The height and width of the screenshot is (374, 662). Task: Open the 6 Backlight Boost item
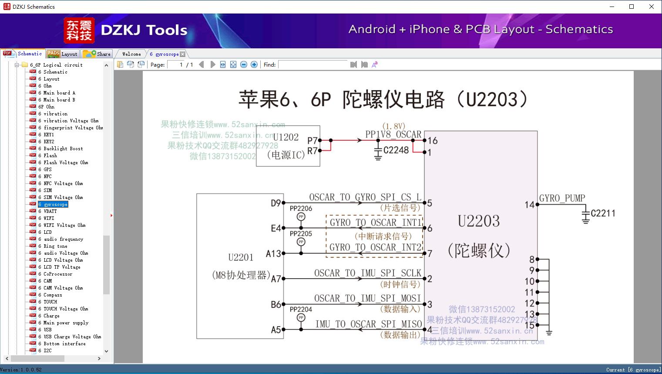(60, 148)
